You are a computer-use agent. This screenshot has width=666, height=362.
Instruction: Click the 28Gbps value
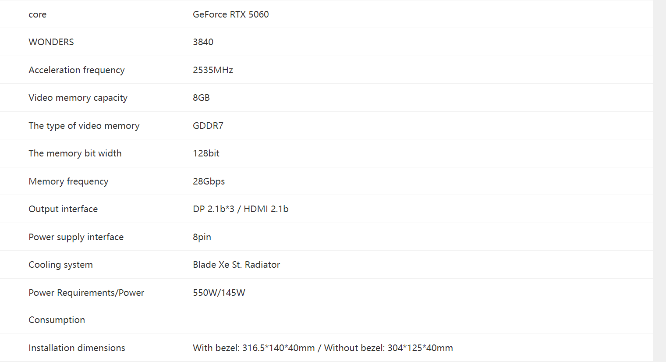point(209,181)
